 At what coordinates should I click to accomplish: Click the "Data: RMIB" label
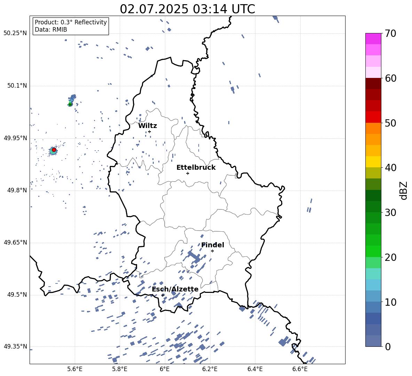(51, 30)
